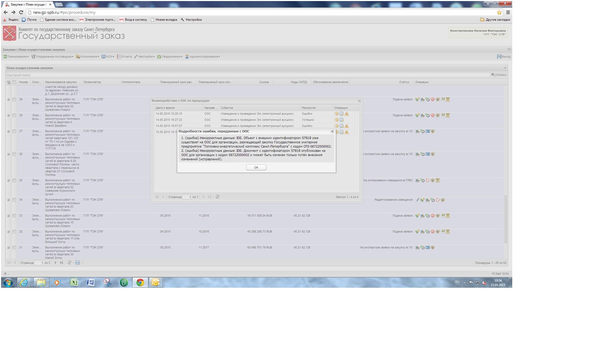Viewport: 604px width, 339px height.
Task: Open the Исполнение menu
Action: click(x=88, y=56)
